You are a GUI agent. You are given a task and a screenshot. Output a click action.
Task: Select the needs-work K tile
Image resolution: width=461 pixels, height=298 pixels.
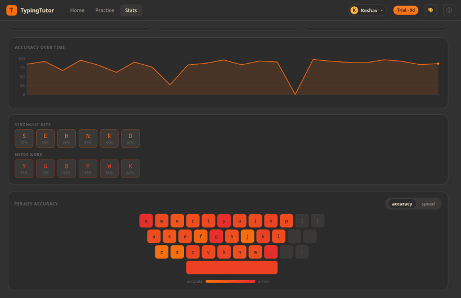131,168
